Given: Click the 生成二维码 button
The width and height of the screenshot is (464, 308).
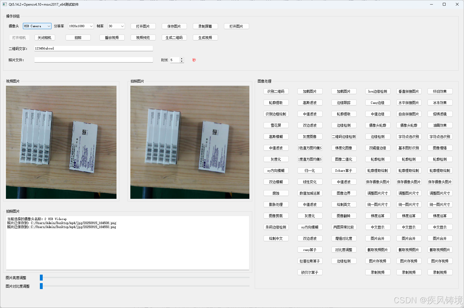Looking at the screenshot, I should (x=174, y=38).
